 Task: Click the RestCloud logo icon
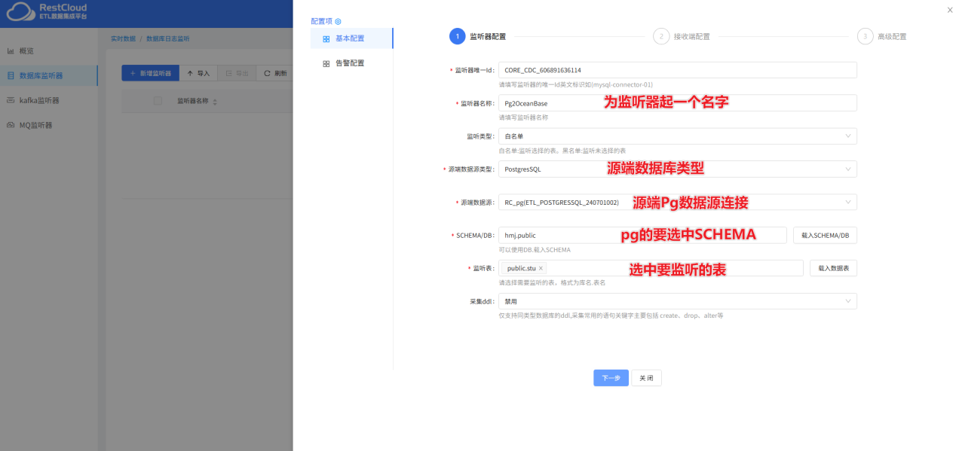tap(20, 11)
